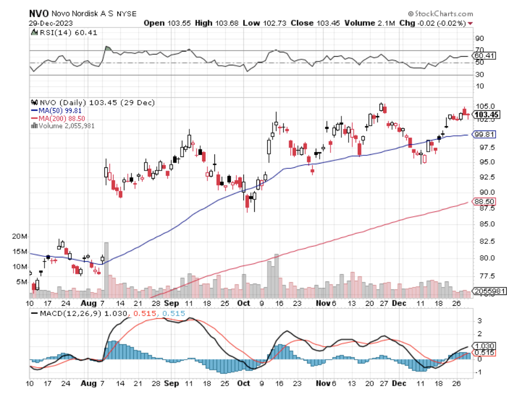Click the 90 level on the RSI axis
The image size is (525, 397).
point(480,38)
